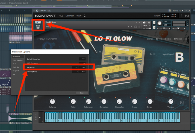Open the FILE menu in Kontakt
195x133 pixels.
tap(61, 16)
